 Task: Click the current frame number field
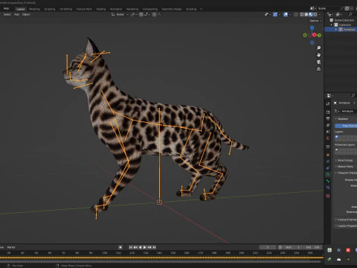(268, 247)
